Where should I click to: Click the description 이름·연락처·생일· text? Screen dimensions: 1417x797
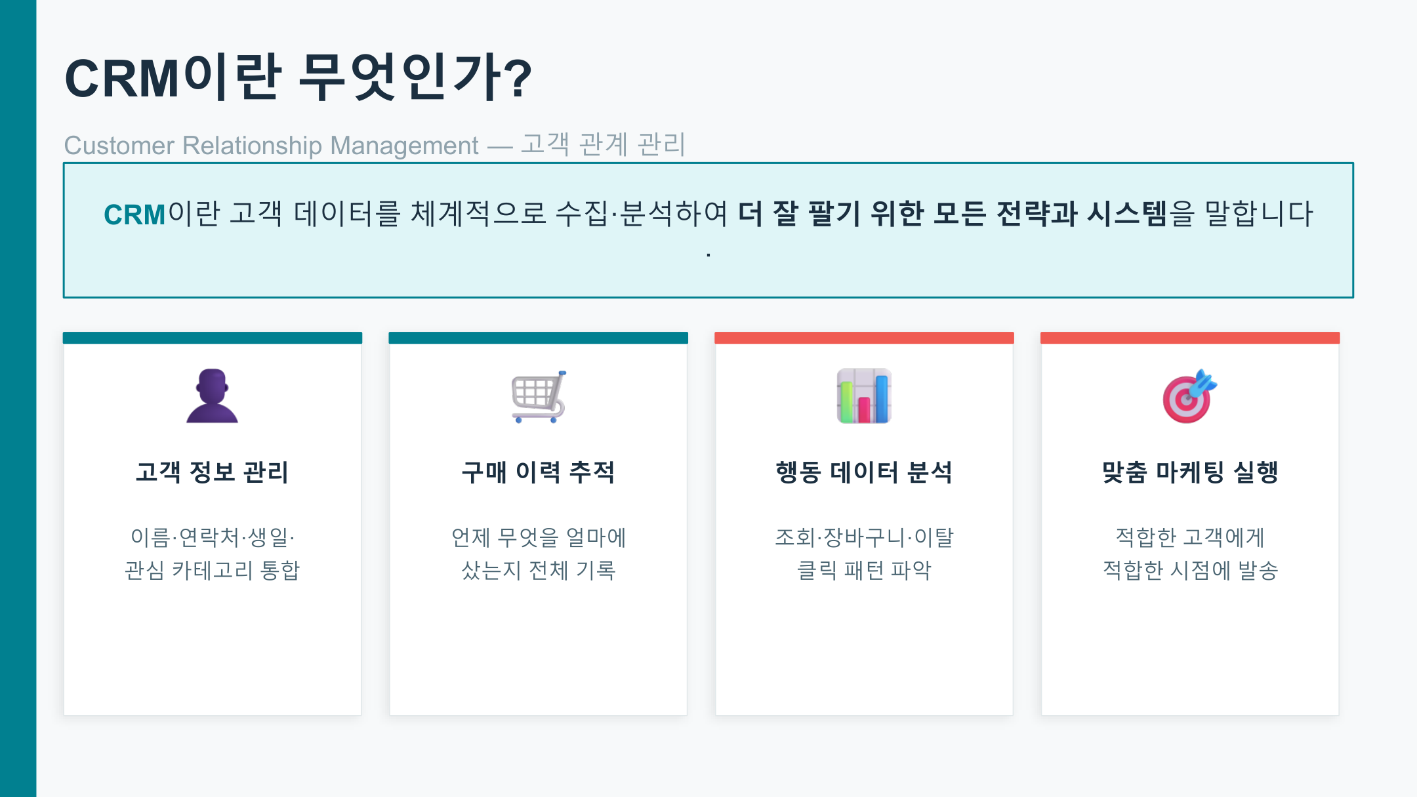click(213, 537)
